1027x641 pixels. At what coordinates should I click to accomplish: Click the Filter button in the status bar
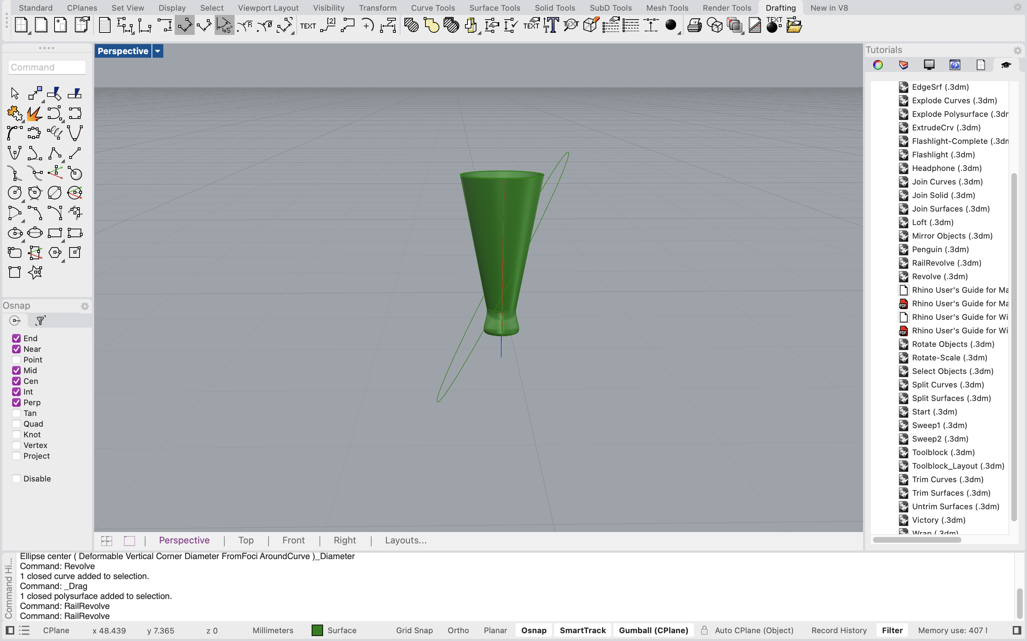[x=891, y=630]
